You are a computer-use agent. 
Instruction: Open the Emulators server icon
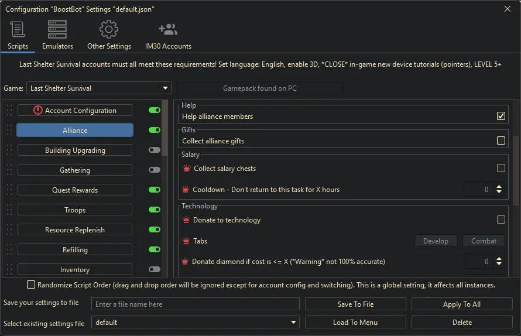pos(57,29)
